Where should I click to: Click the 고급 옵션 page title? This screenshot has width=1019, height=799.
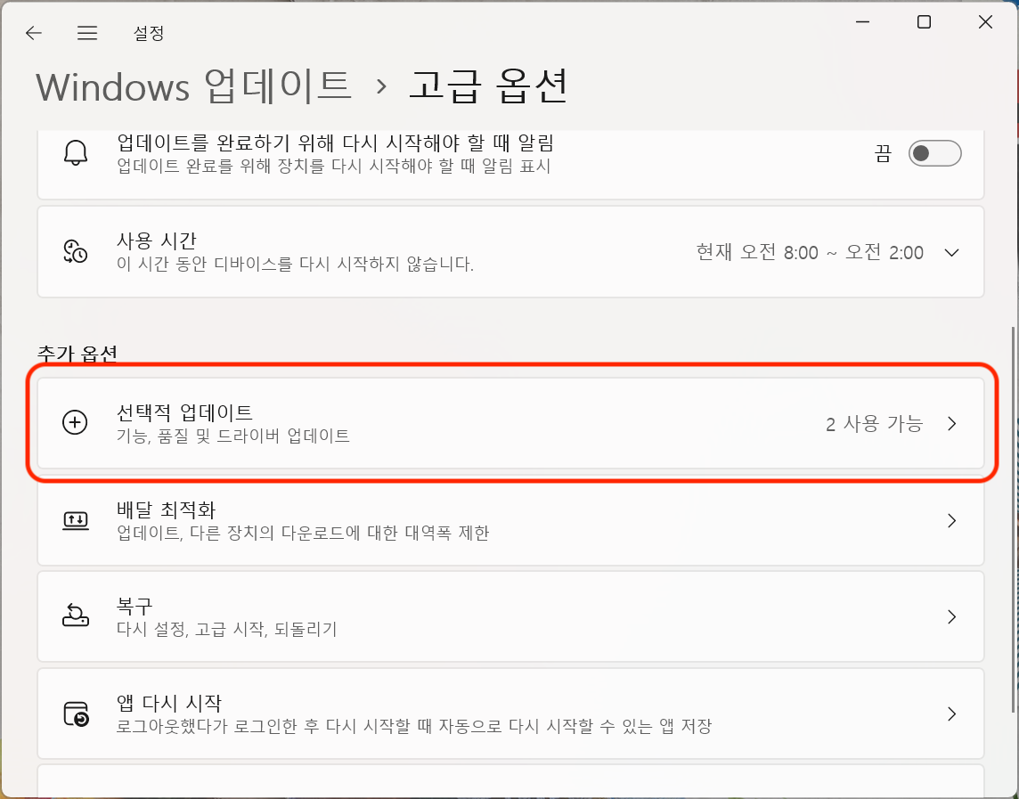click(x=488, y=86)
